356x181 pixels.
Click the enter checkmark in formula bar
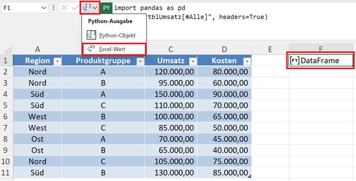click(74, 8)
